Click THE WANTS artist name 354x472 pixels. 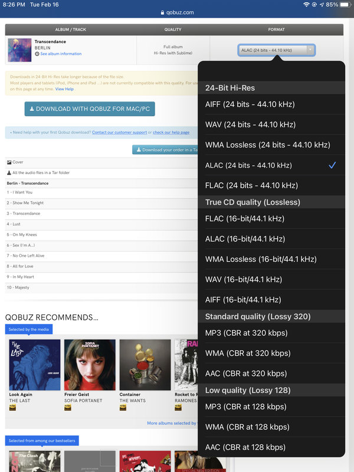pyautogui.click(x=132, y=401)
